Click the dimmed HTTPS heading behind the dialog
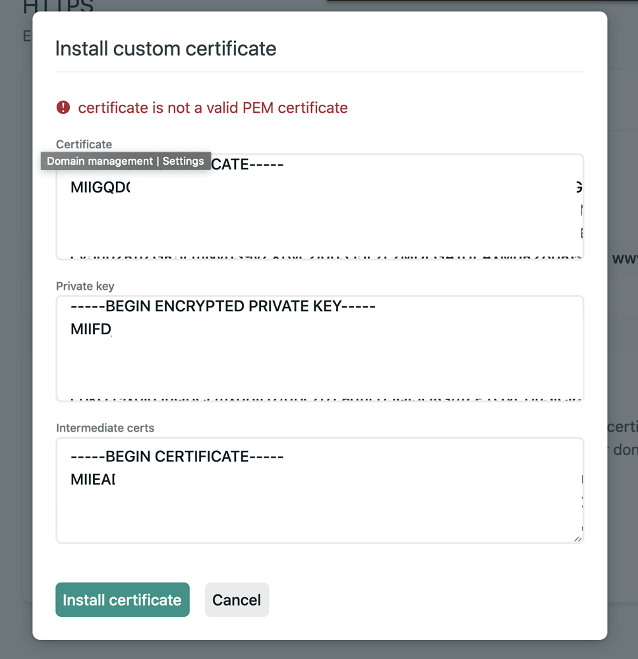Screen dimensions: 638x659 (x=59, y=7)
